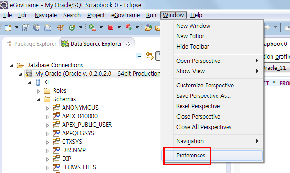Open the New wizard dropdown arrow

(17, 27)
